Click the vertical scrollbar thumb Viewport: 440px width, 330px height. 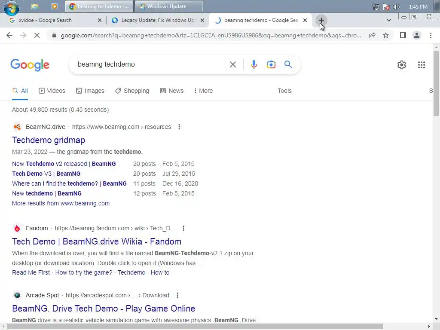[436, 83]
